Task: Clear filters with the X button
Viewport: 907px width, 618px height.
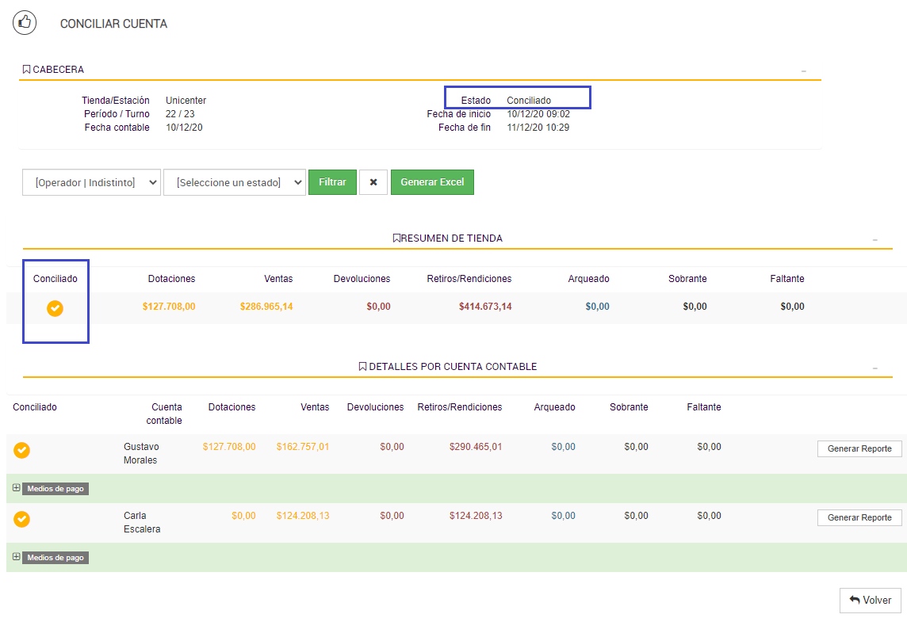Action: (373, 182)
